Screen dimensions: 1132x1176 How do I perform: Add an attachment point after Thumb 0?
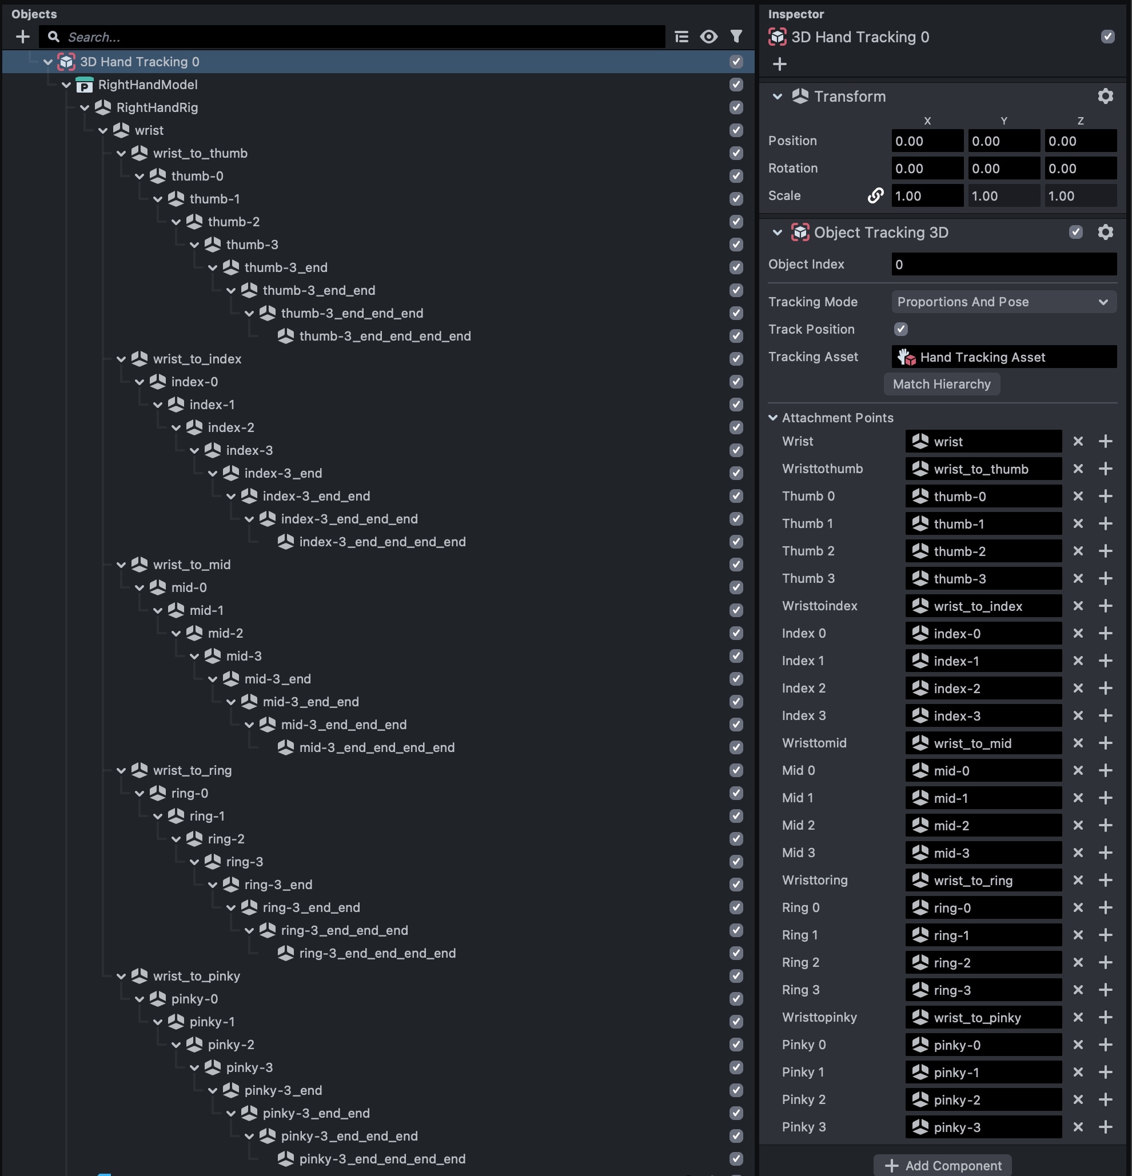click(1105, 496)
